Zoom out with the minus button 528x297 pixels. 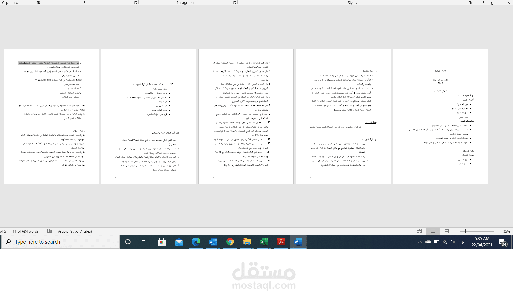457,231
